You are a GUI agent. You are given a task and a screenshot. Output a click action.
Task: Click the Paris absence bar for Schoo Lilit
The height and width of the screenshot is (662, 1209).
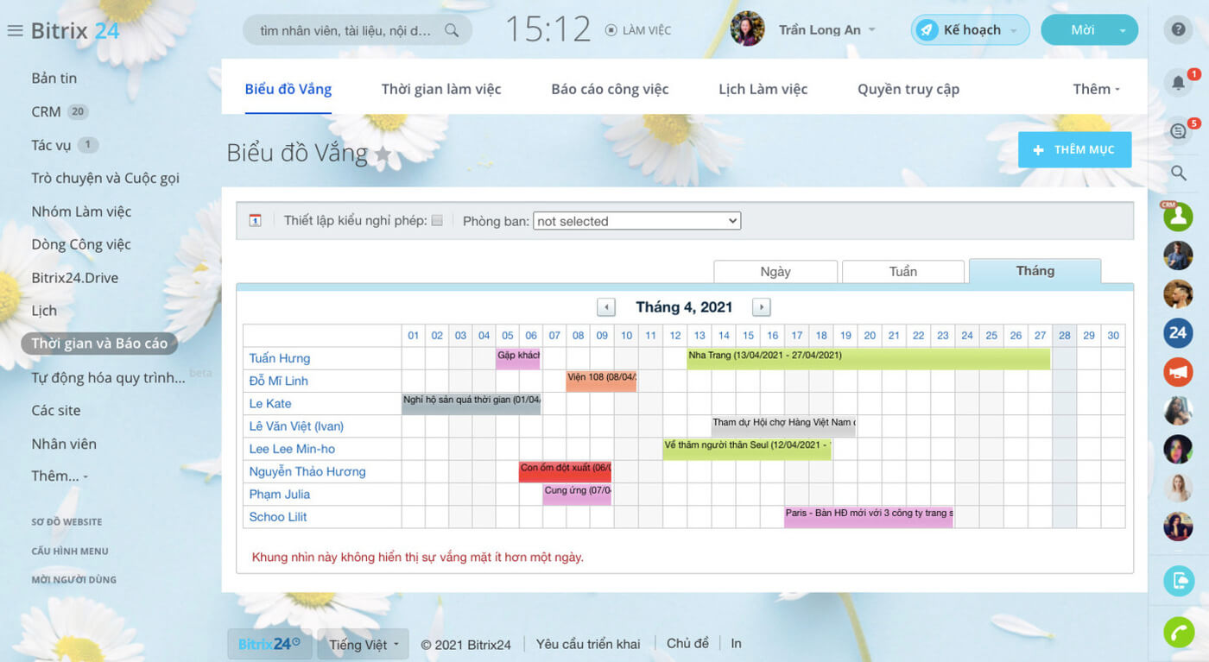tap(869, 517)
